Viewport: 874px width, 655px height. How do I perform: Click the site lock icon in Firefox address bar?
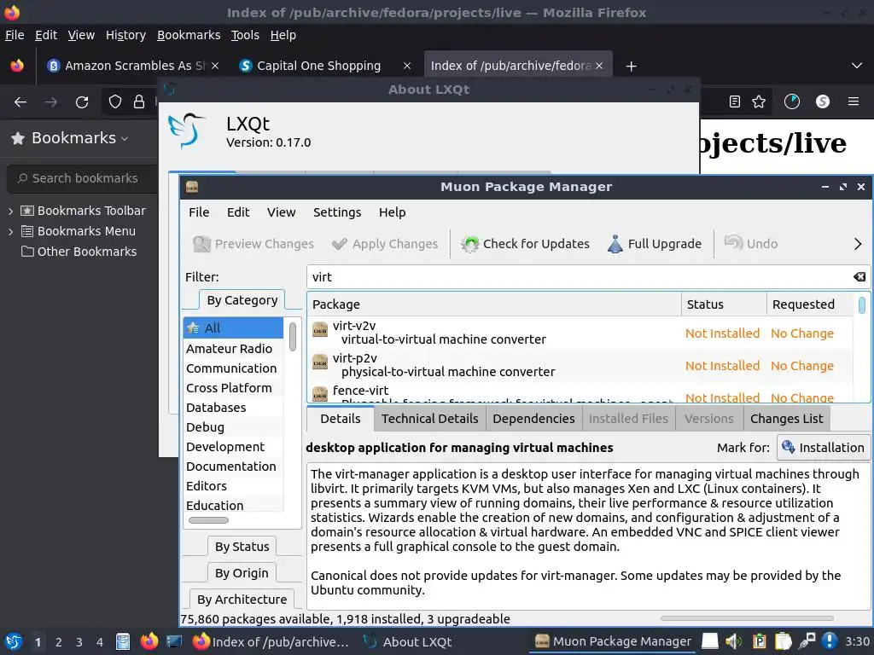(x=139, y=101)
